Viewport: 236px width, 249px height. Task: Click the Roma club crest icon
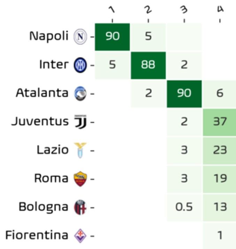[80, 179]
